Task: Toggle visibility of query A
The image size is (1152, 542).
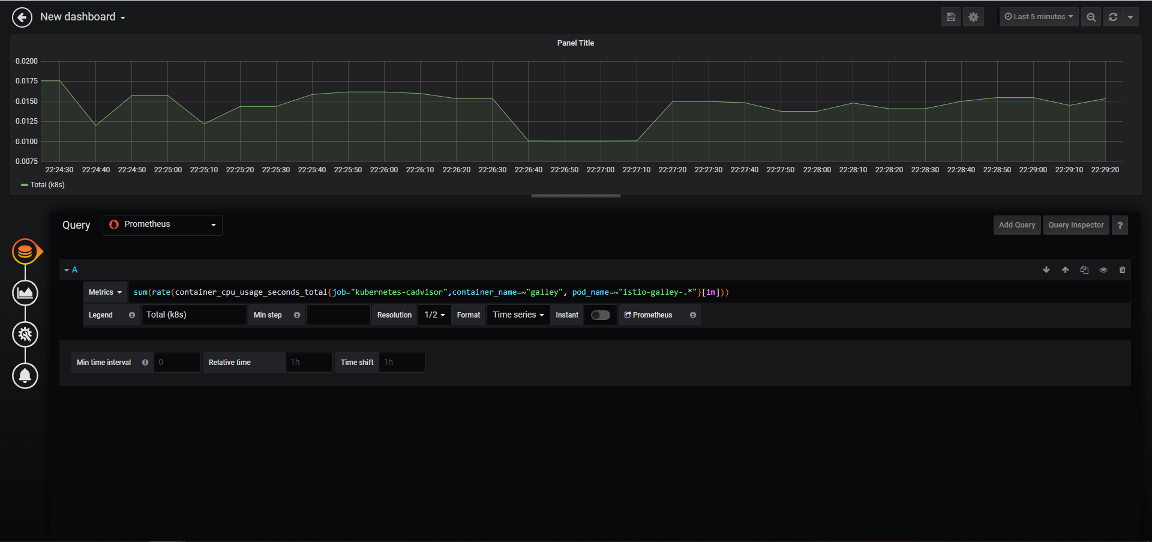Action: click(x=1103, y=270)
